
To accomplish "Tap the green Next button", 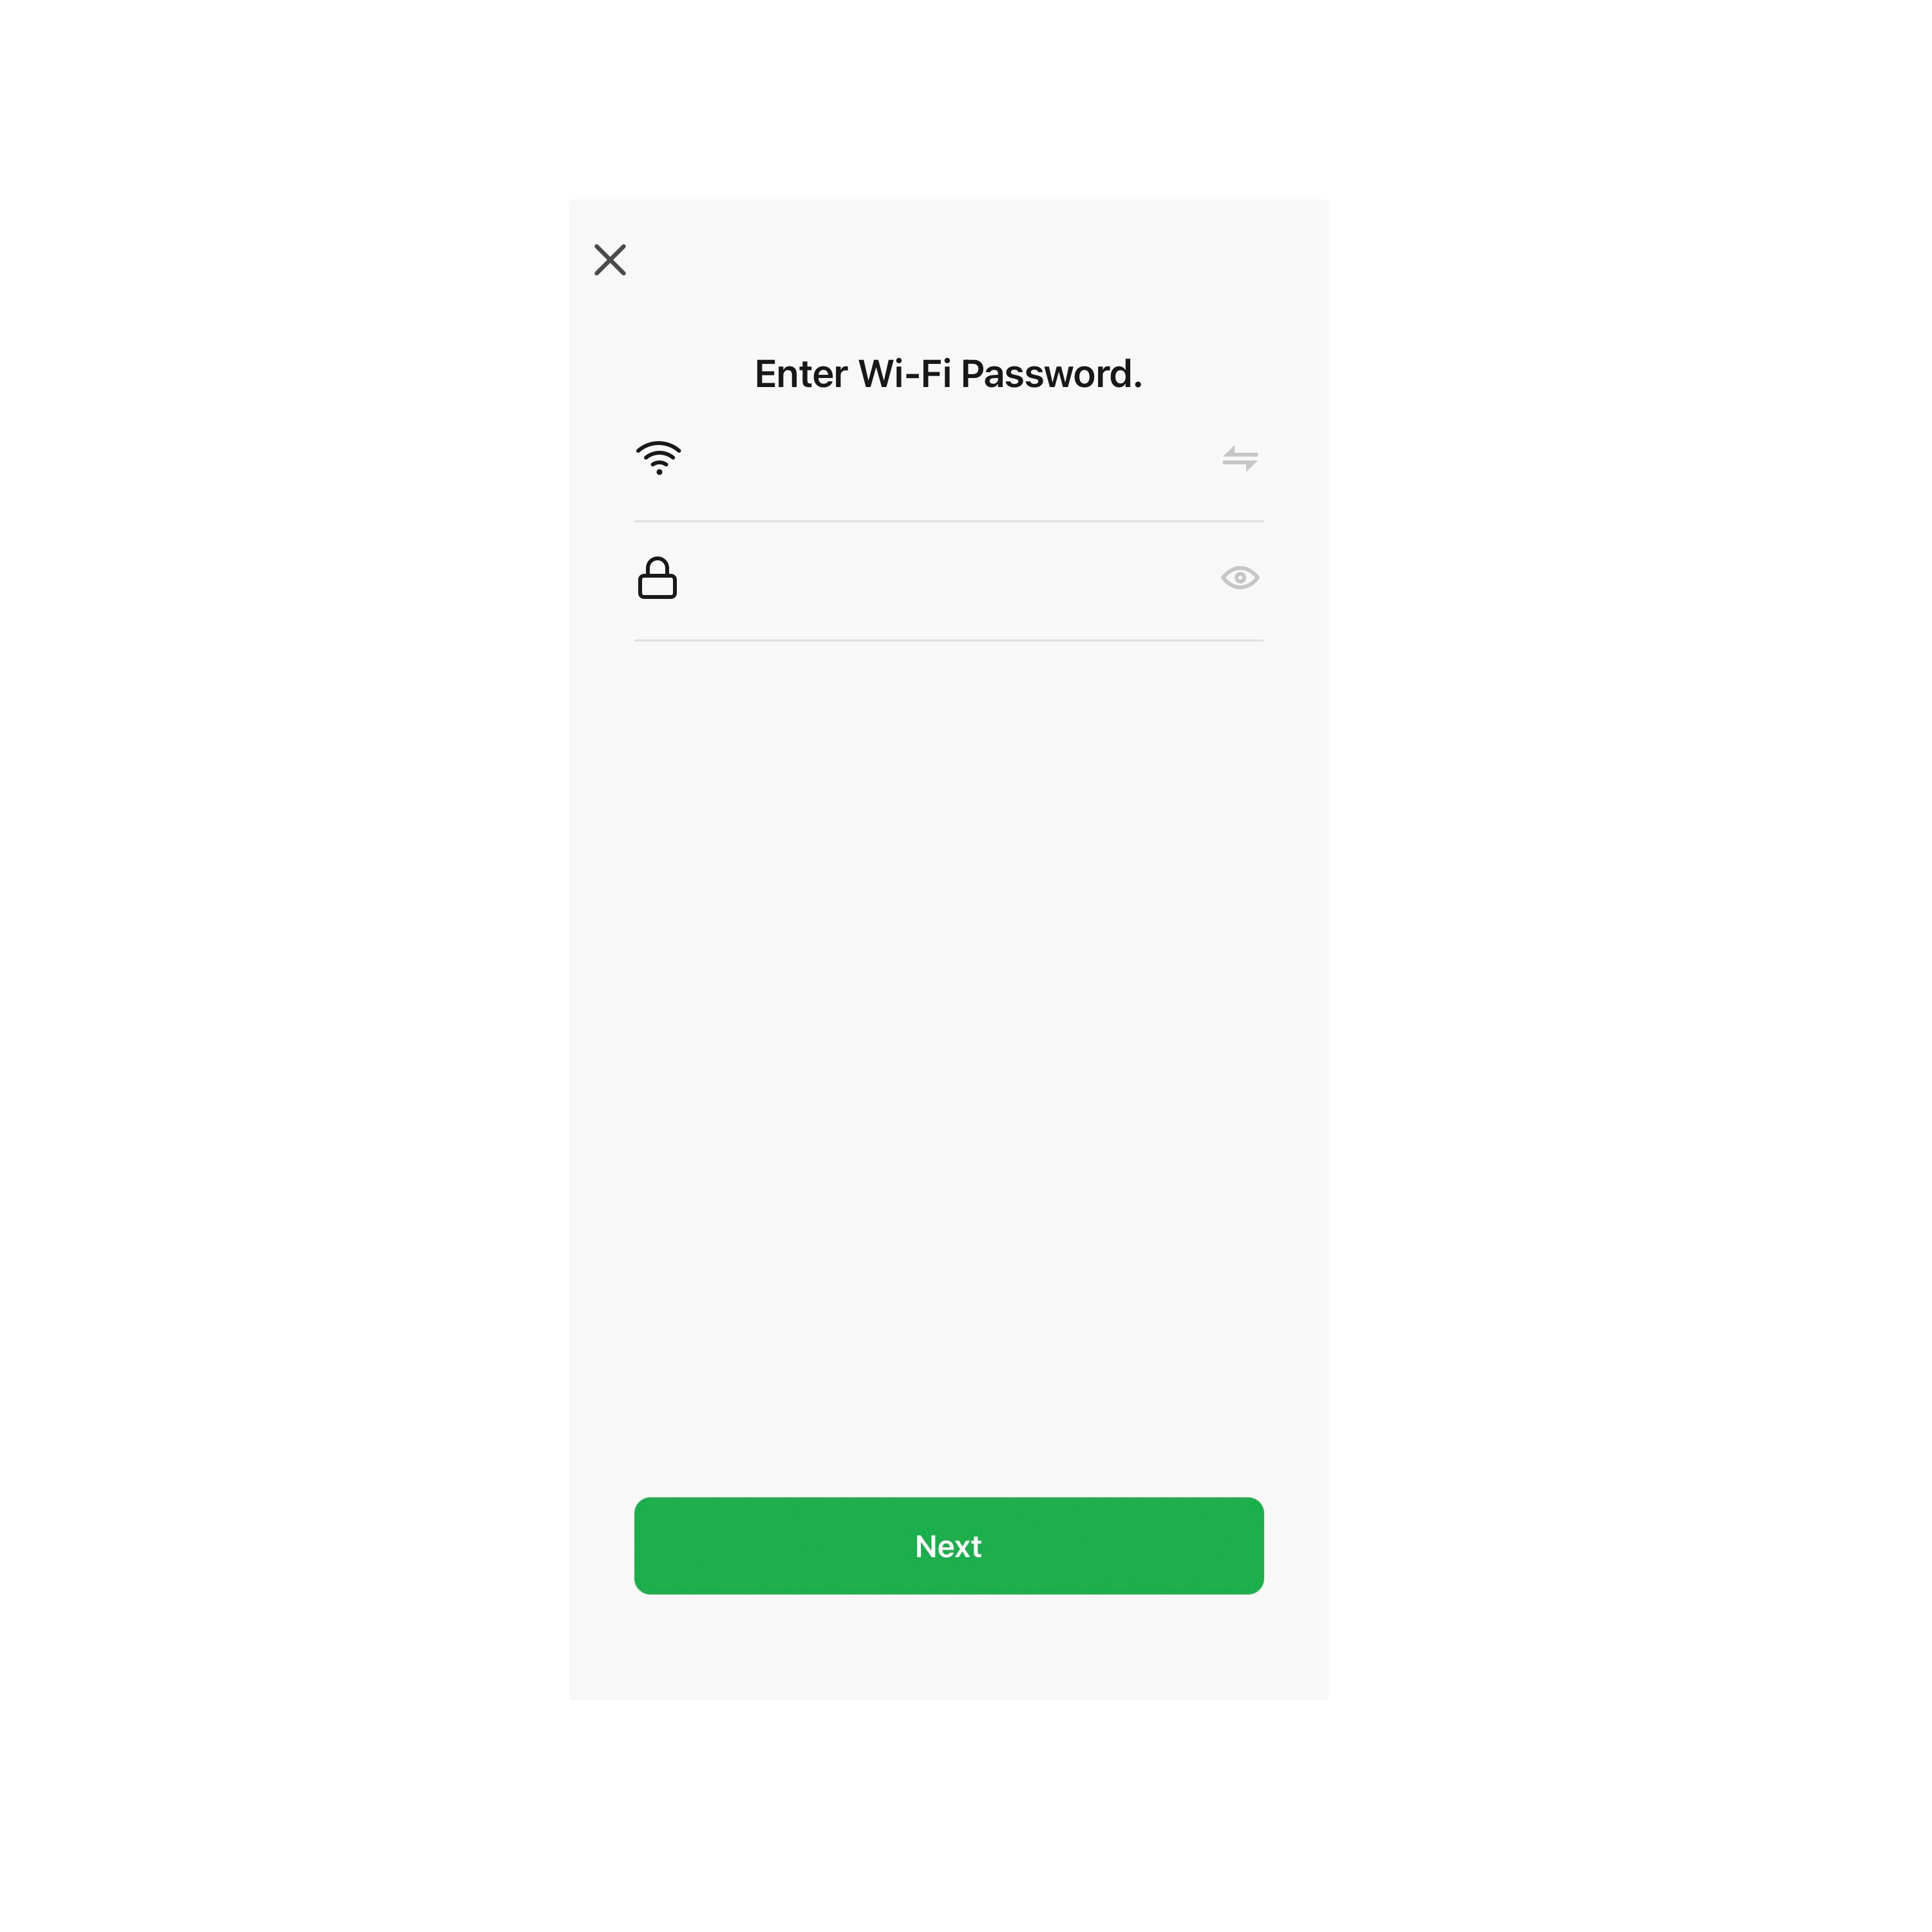I will coord(949,1546).
